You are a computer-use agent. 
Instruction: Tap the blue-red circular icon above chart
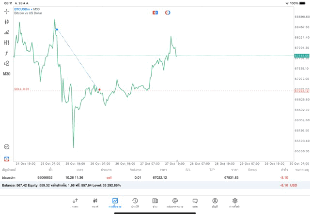[168, 13]
